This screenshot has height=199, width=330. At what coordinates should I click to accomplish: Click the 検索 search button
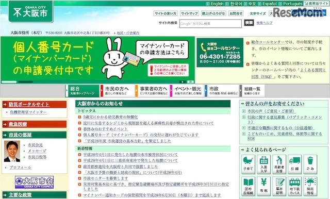(x=249, y=23)
